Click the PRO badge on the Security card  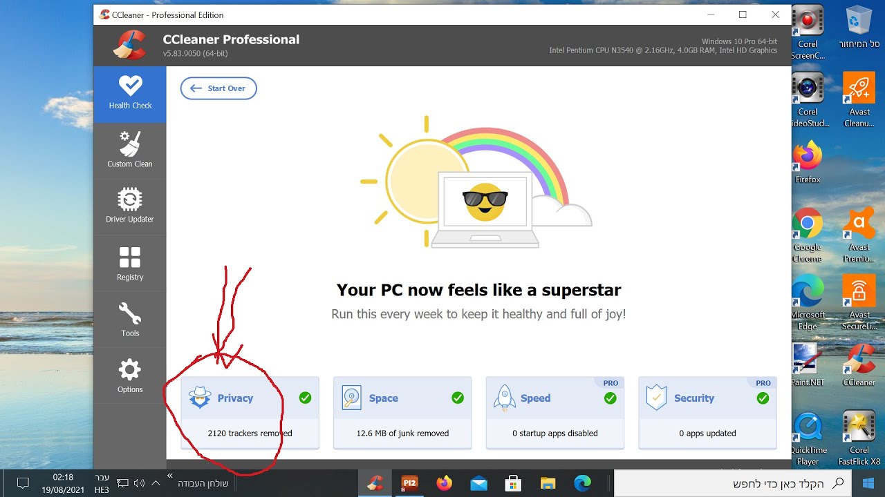pyautogui.click(x=763, y=383)
